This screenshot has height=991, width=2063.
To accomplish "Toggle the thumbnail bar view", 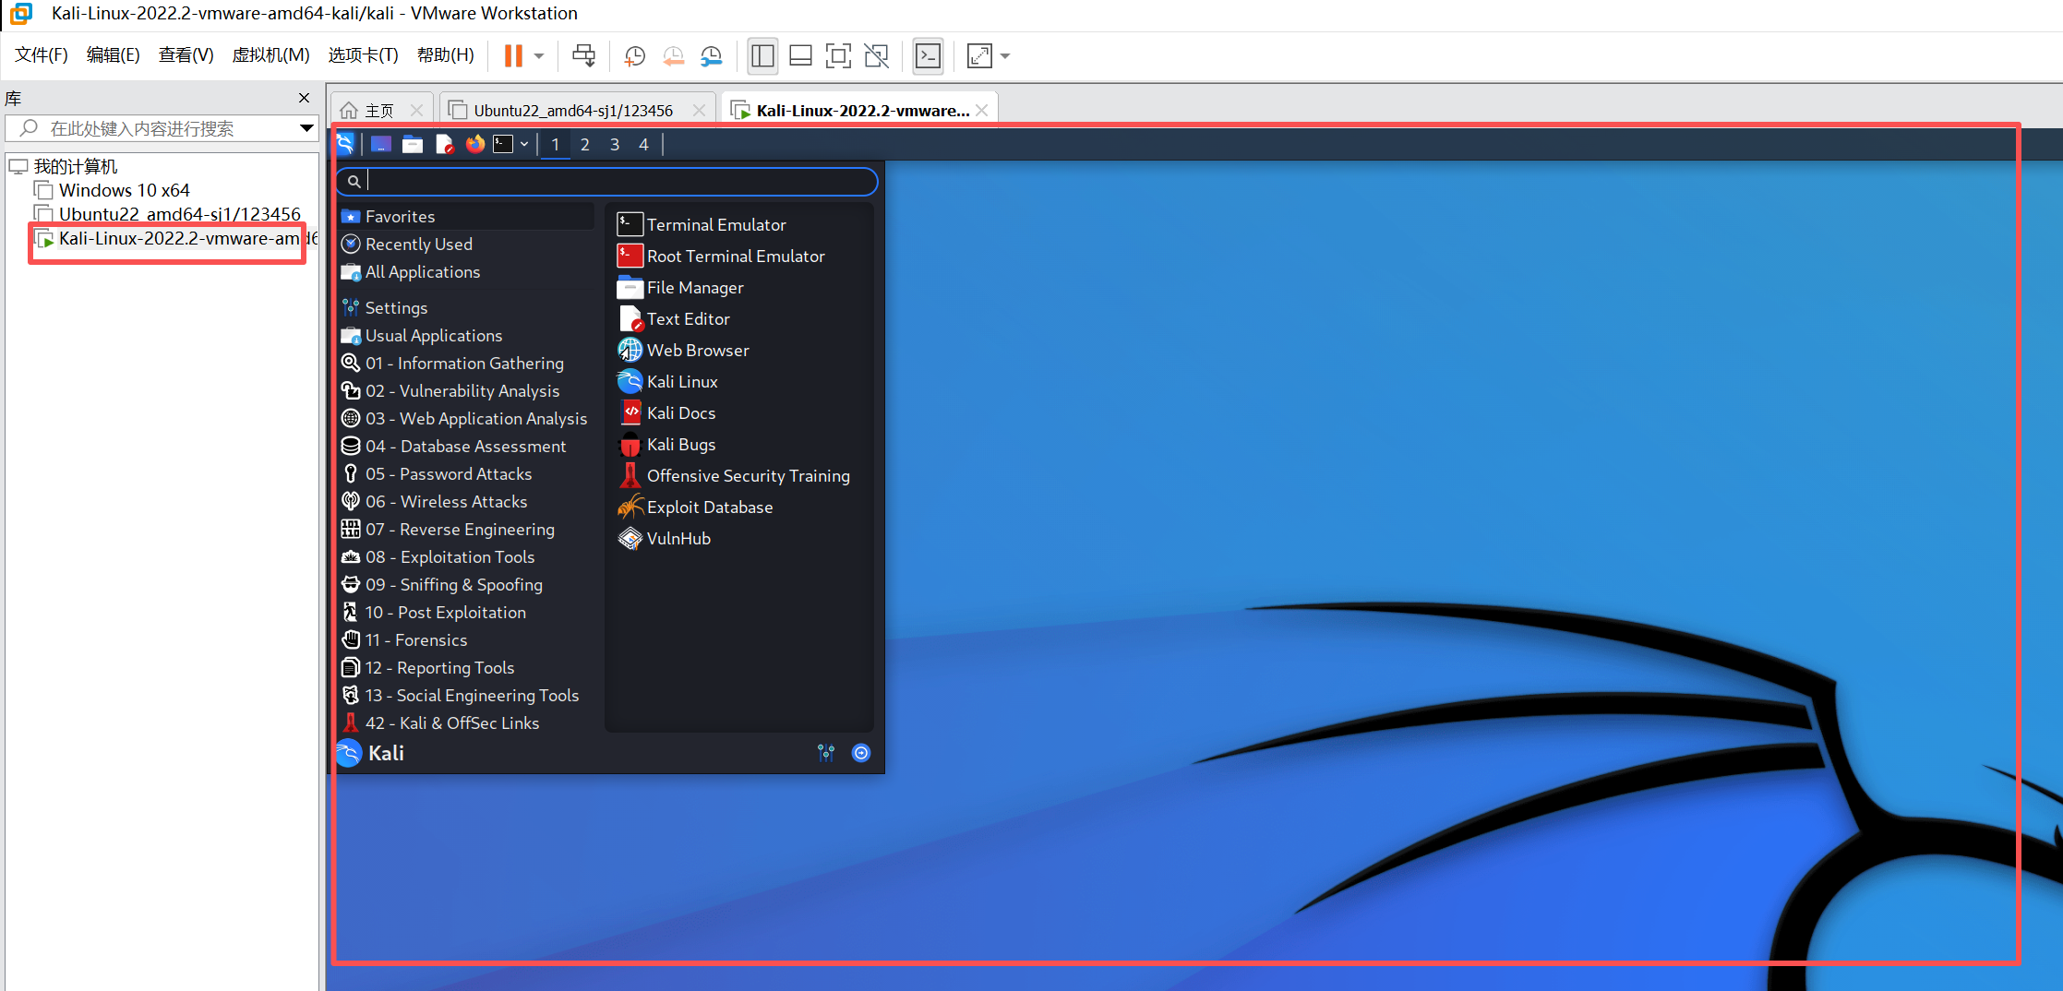I will 801,56.
